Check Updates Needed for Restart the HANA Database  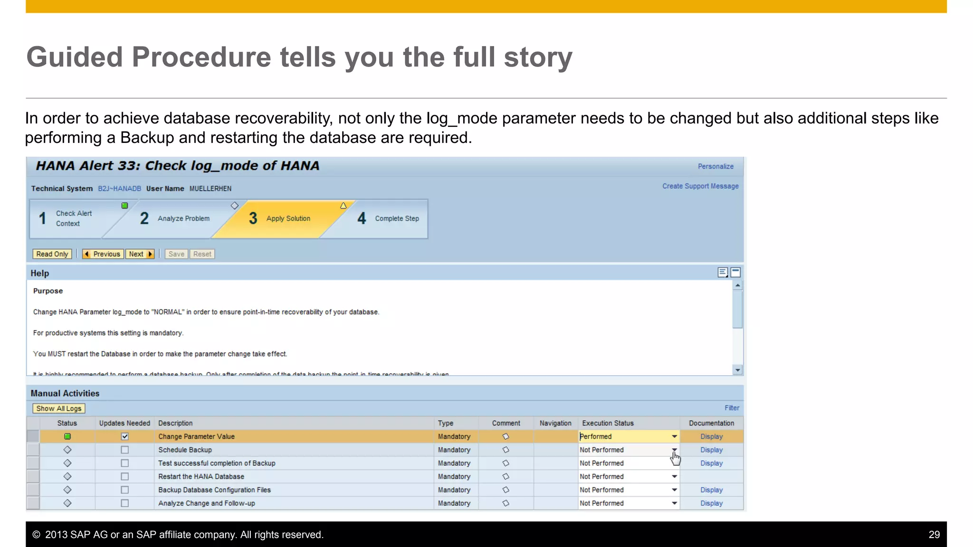pyautogui.click(x=124, y=476)
